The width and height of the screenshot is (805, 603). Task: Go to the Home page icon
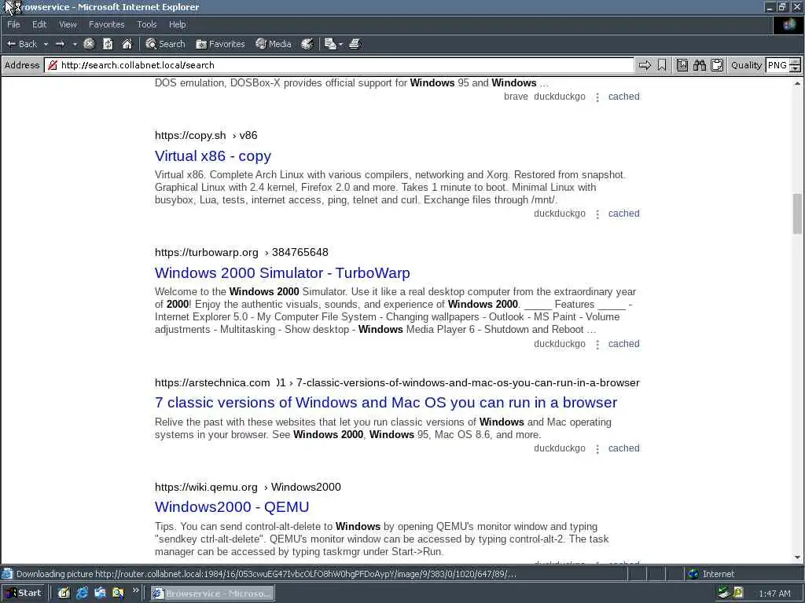point(127,44)
